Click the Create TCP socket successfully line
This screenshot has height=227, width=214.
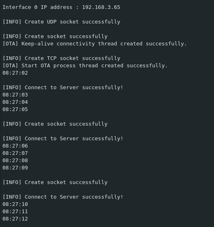(61, 58)
